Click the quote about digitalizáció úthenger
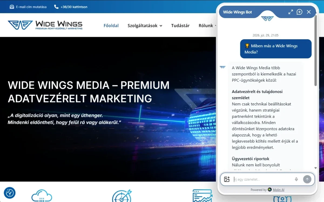 click(x=64, y=119)
